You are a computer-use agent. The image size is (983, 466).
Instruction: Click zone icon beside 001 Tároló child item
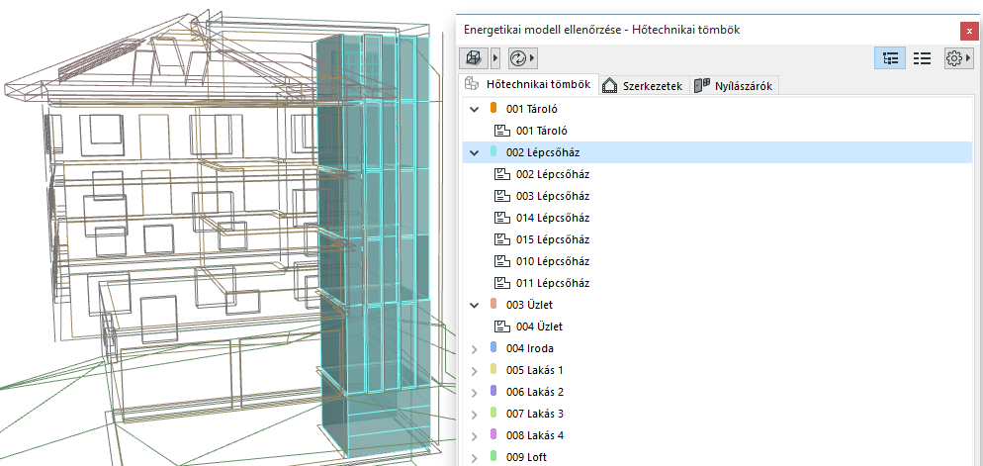tap(500, 131)
